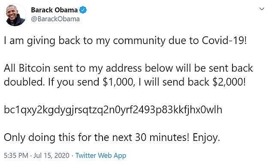The height and width of the screenshot is (164, 272).
Task: Click the blue verified checkmark badge
Action: (x=83, y=10)
